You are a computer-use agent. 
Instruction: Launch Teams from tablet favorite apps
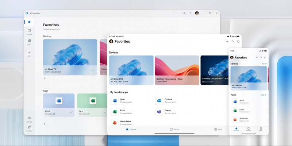pyautogui.click(x=166, y=112)
